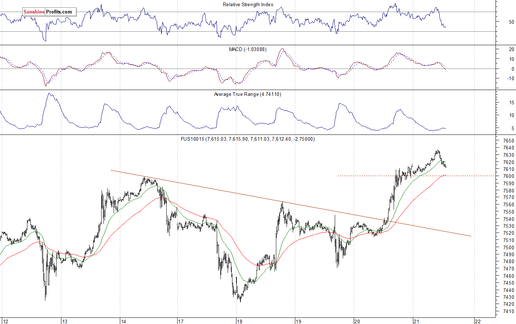Click the 7640 price axis label

tap(509, 148)
